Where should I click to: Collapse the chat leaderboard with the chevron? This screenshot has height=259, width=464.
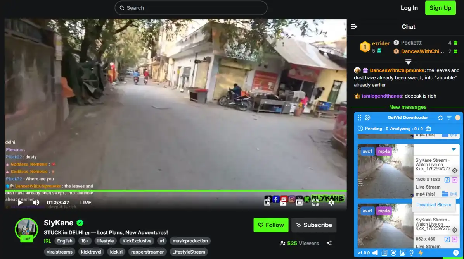[408, 62]
